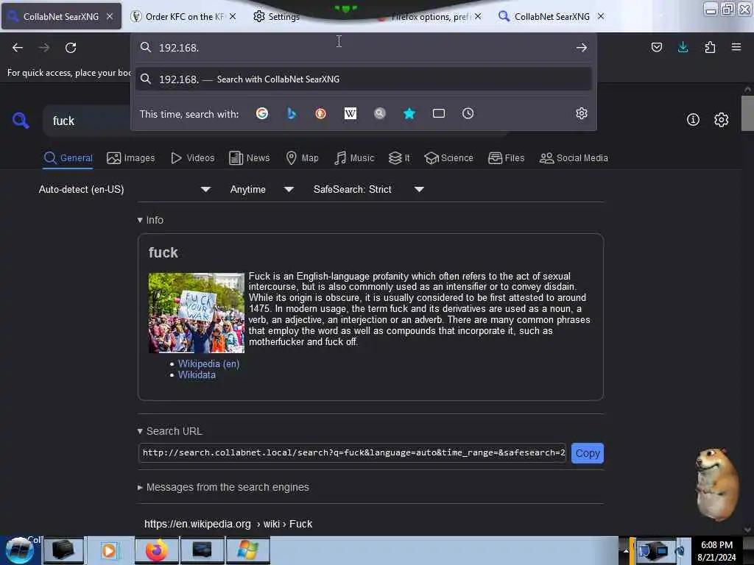Open the Anytime time range dropdown
The width and height of the screenshot is (754, 565).
[x=262, y=189]
